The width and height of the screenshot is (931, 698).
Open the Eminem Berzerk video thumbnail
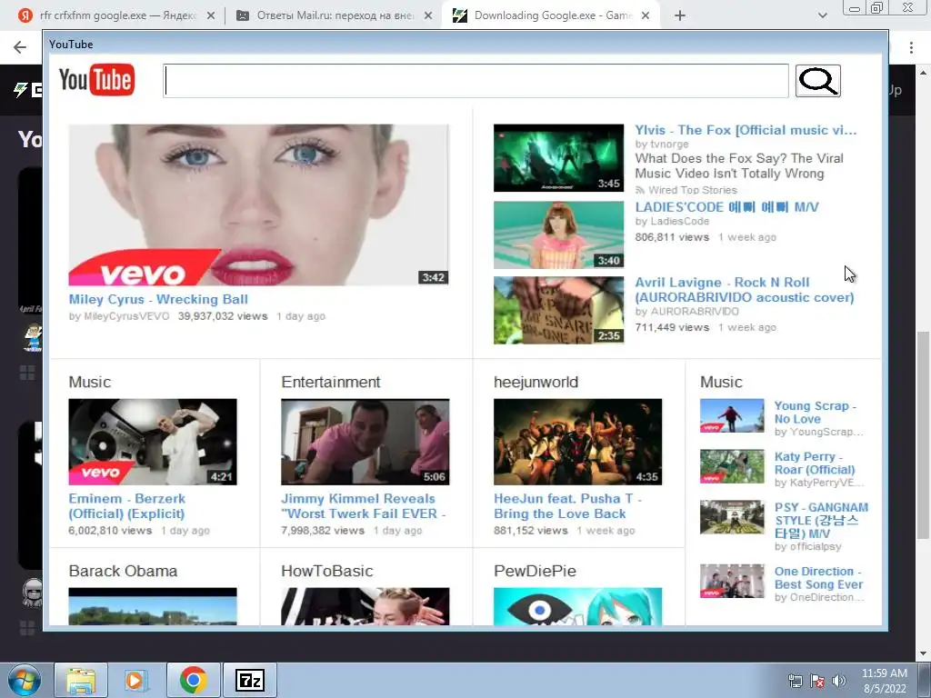[153, 443]
